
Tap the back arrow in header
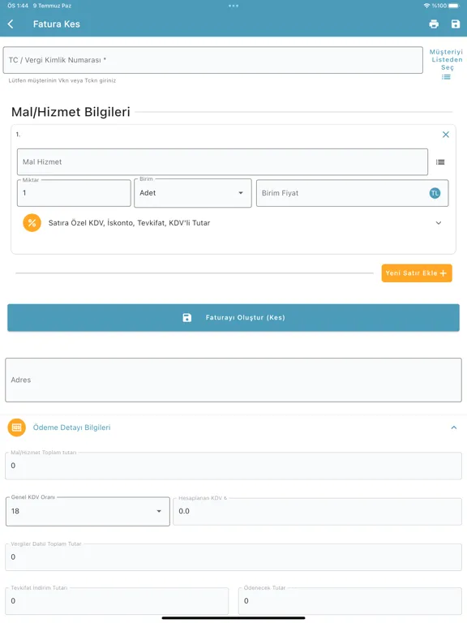coord(11,24)
